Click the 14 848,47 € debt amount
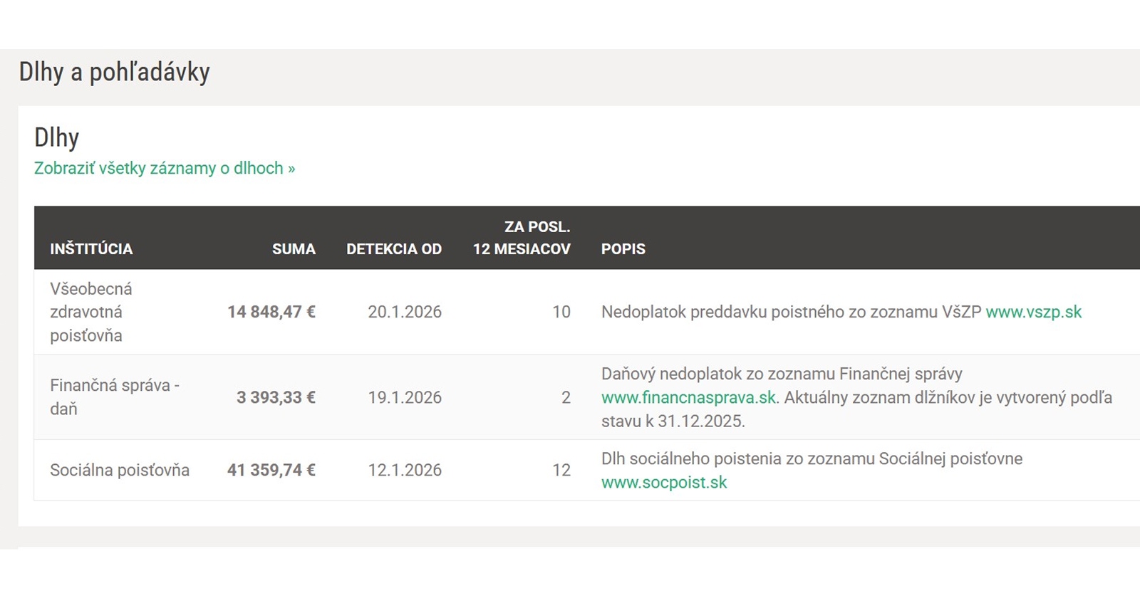This screenshot has width=1140, height=598. click(271, 312)
